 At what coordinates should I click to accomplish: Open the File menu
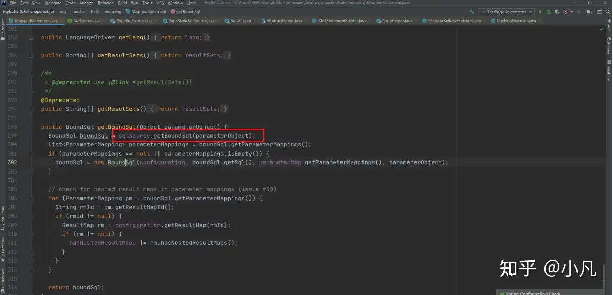coord(13,3)
